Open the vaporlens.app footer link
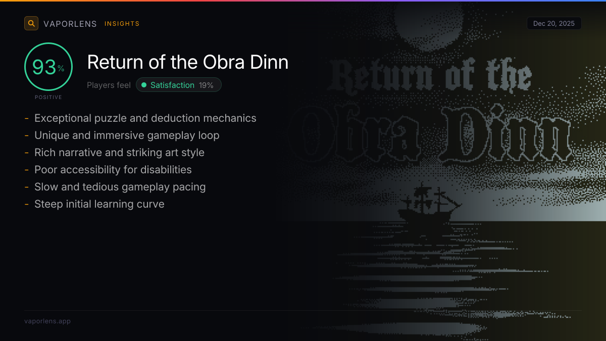The height and width of the screenshot is (341, 606). tap(47, 321)
